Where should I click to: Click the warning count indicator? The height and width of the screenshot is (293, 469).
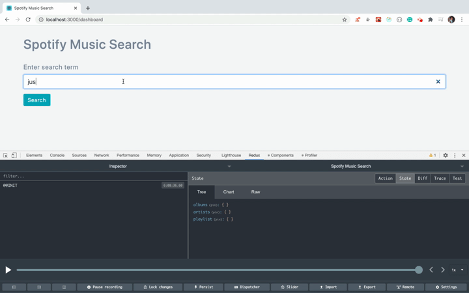pos(433,155)
